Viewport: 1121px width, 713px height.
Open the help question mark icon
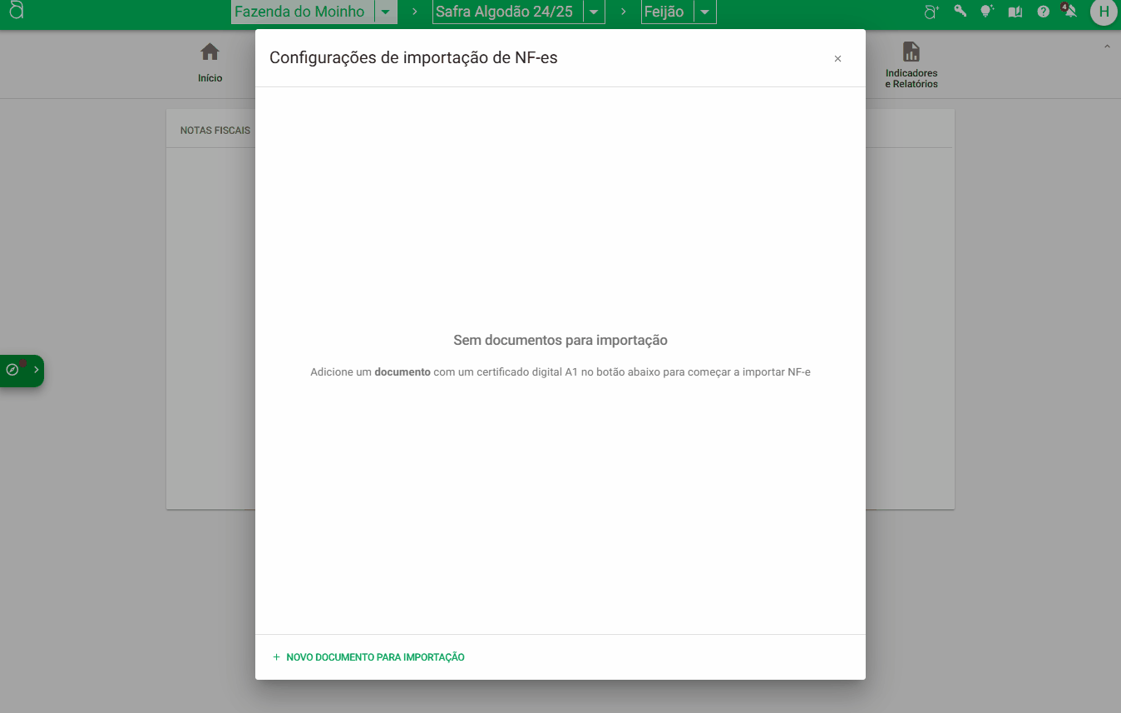[x=1043, y=12]
